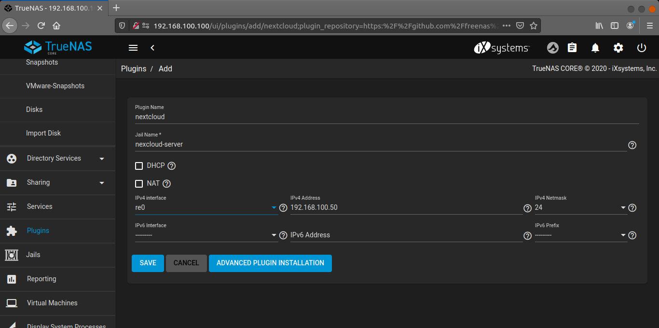Click the hamburger menu toggle
This screenshot has width=659, height=328.
(x=133, y=47)
